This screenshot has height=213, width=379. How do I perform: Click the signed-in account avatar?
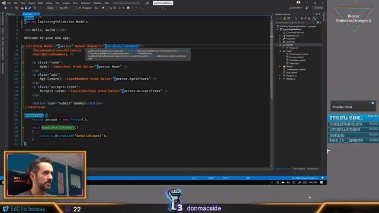click(x=298, y=2)
